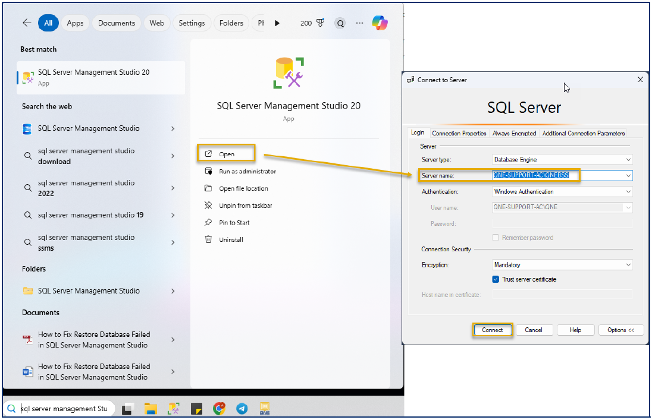This screenshot has width=652, height=420.
Task: Expand 'sql server management studio 2022' suggestion
Action: pos(173,188)
